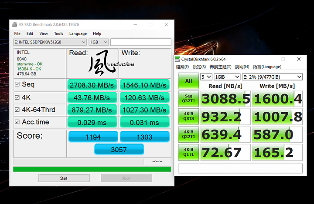The width and height of the screenshot is (314, 204).
Task: Close the AS SSD Benchmark window
Action: [166, 25]
